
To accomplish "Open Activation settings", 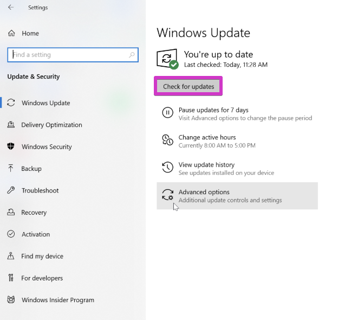I will click(x=36, y=234).
